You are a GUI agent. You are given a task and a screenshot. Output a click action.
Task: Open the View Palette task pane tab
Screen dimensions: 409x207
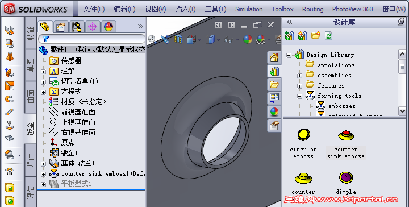click(x=274, y=98)
